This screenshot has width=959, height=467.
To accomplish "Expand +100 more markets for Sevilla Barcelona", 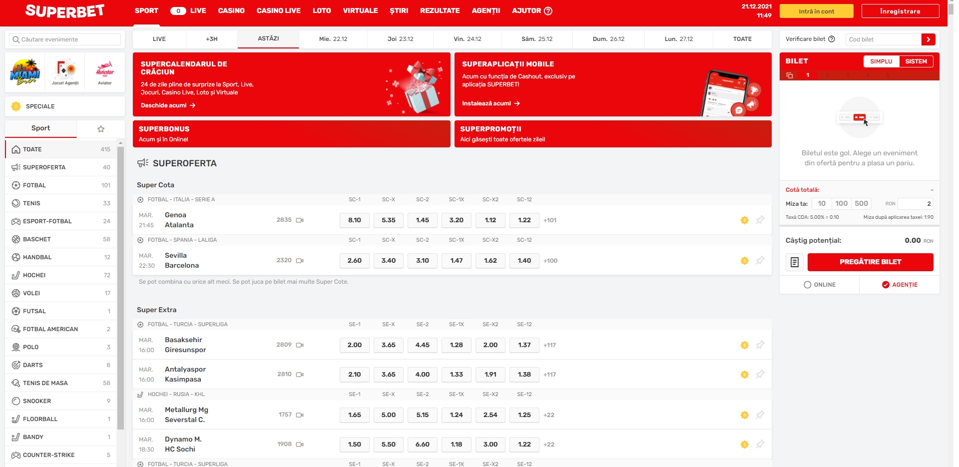I will pyautogui.click(x=550, y=261).
